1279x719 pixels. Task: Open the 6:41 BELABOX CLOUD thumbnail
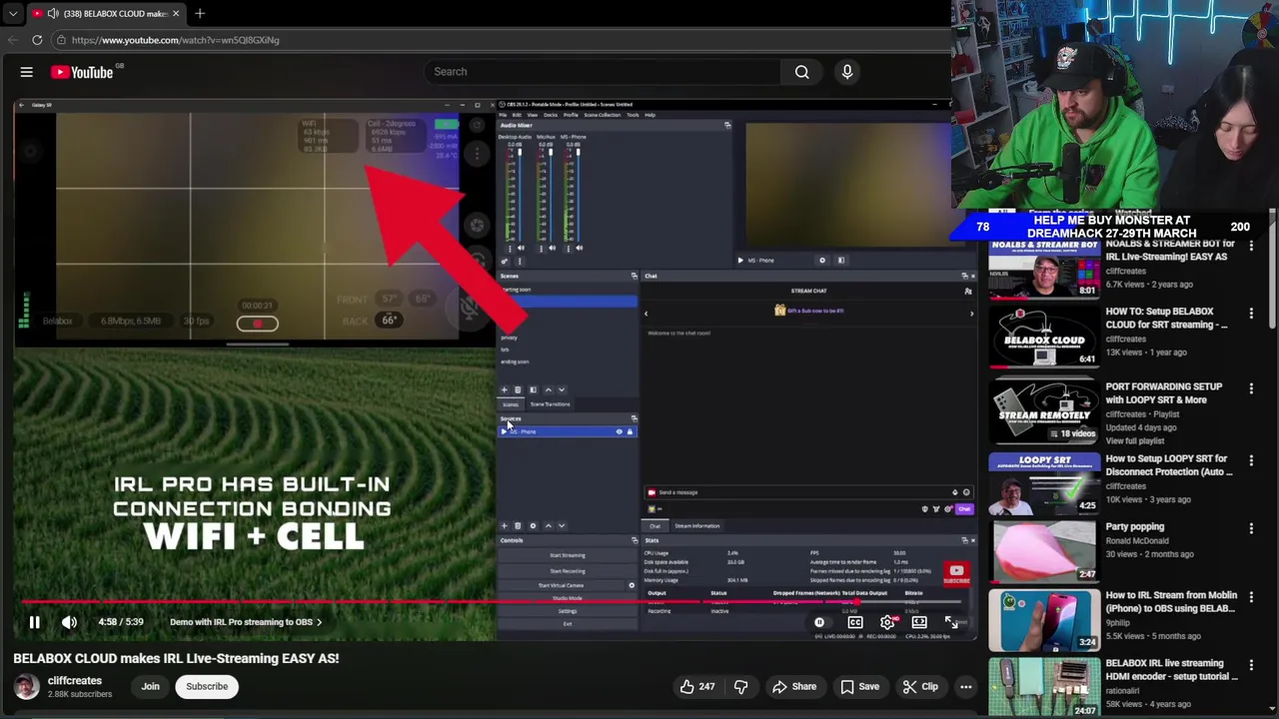(x=1044, y=337)
